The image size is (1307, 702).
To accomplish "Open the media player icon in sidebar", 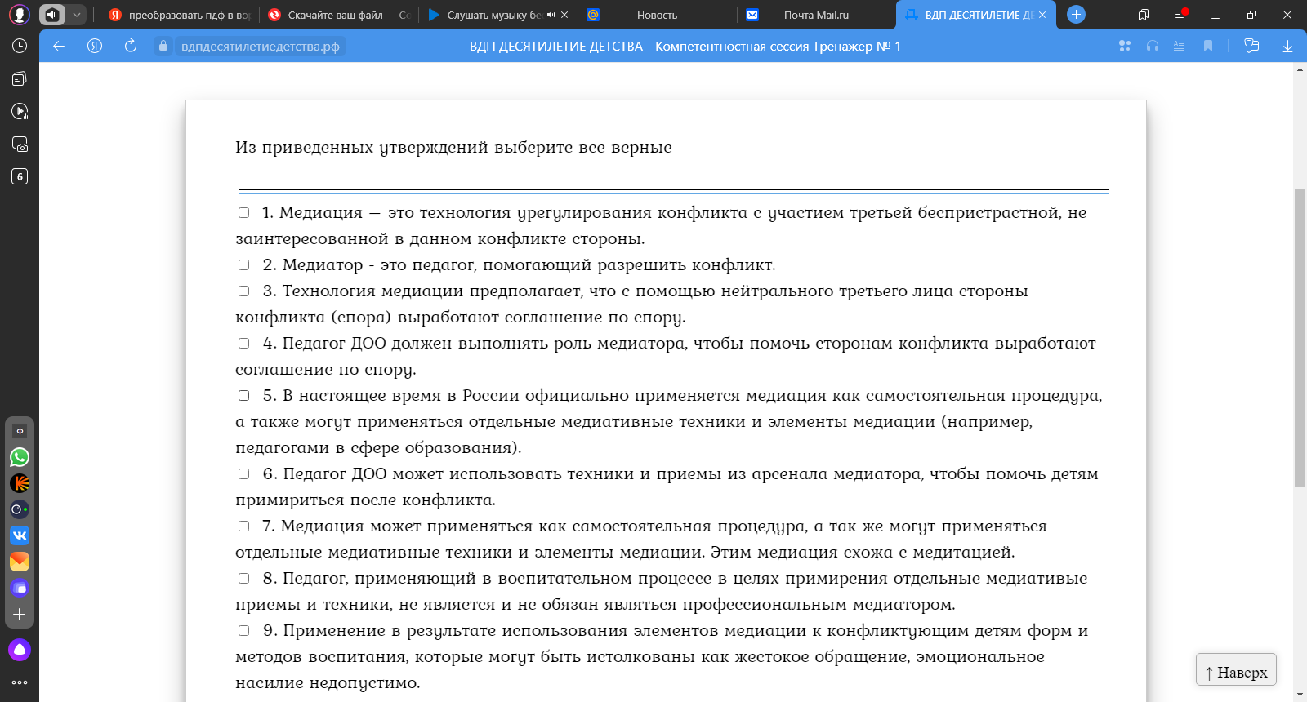I will point(20,111).
